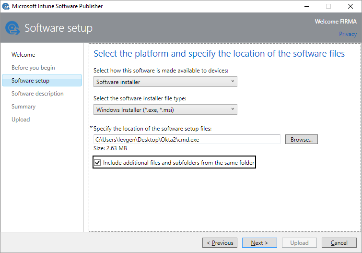
Task: Cancel the software publishing wizard
Action: tap(339, 242)
